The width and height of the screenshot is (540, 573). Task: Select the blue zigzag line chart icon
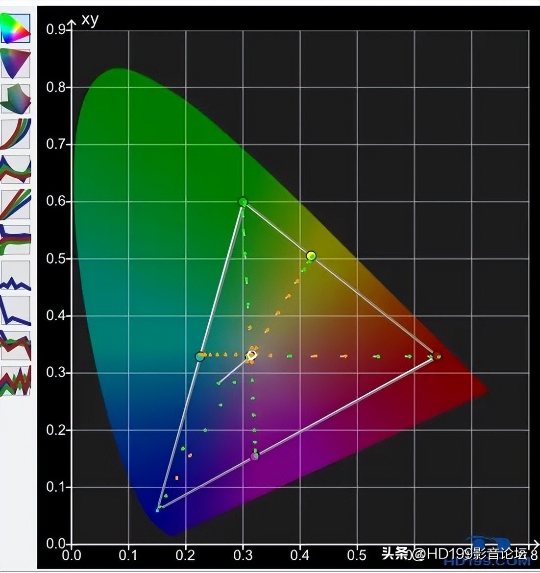pos(16,275)
